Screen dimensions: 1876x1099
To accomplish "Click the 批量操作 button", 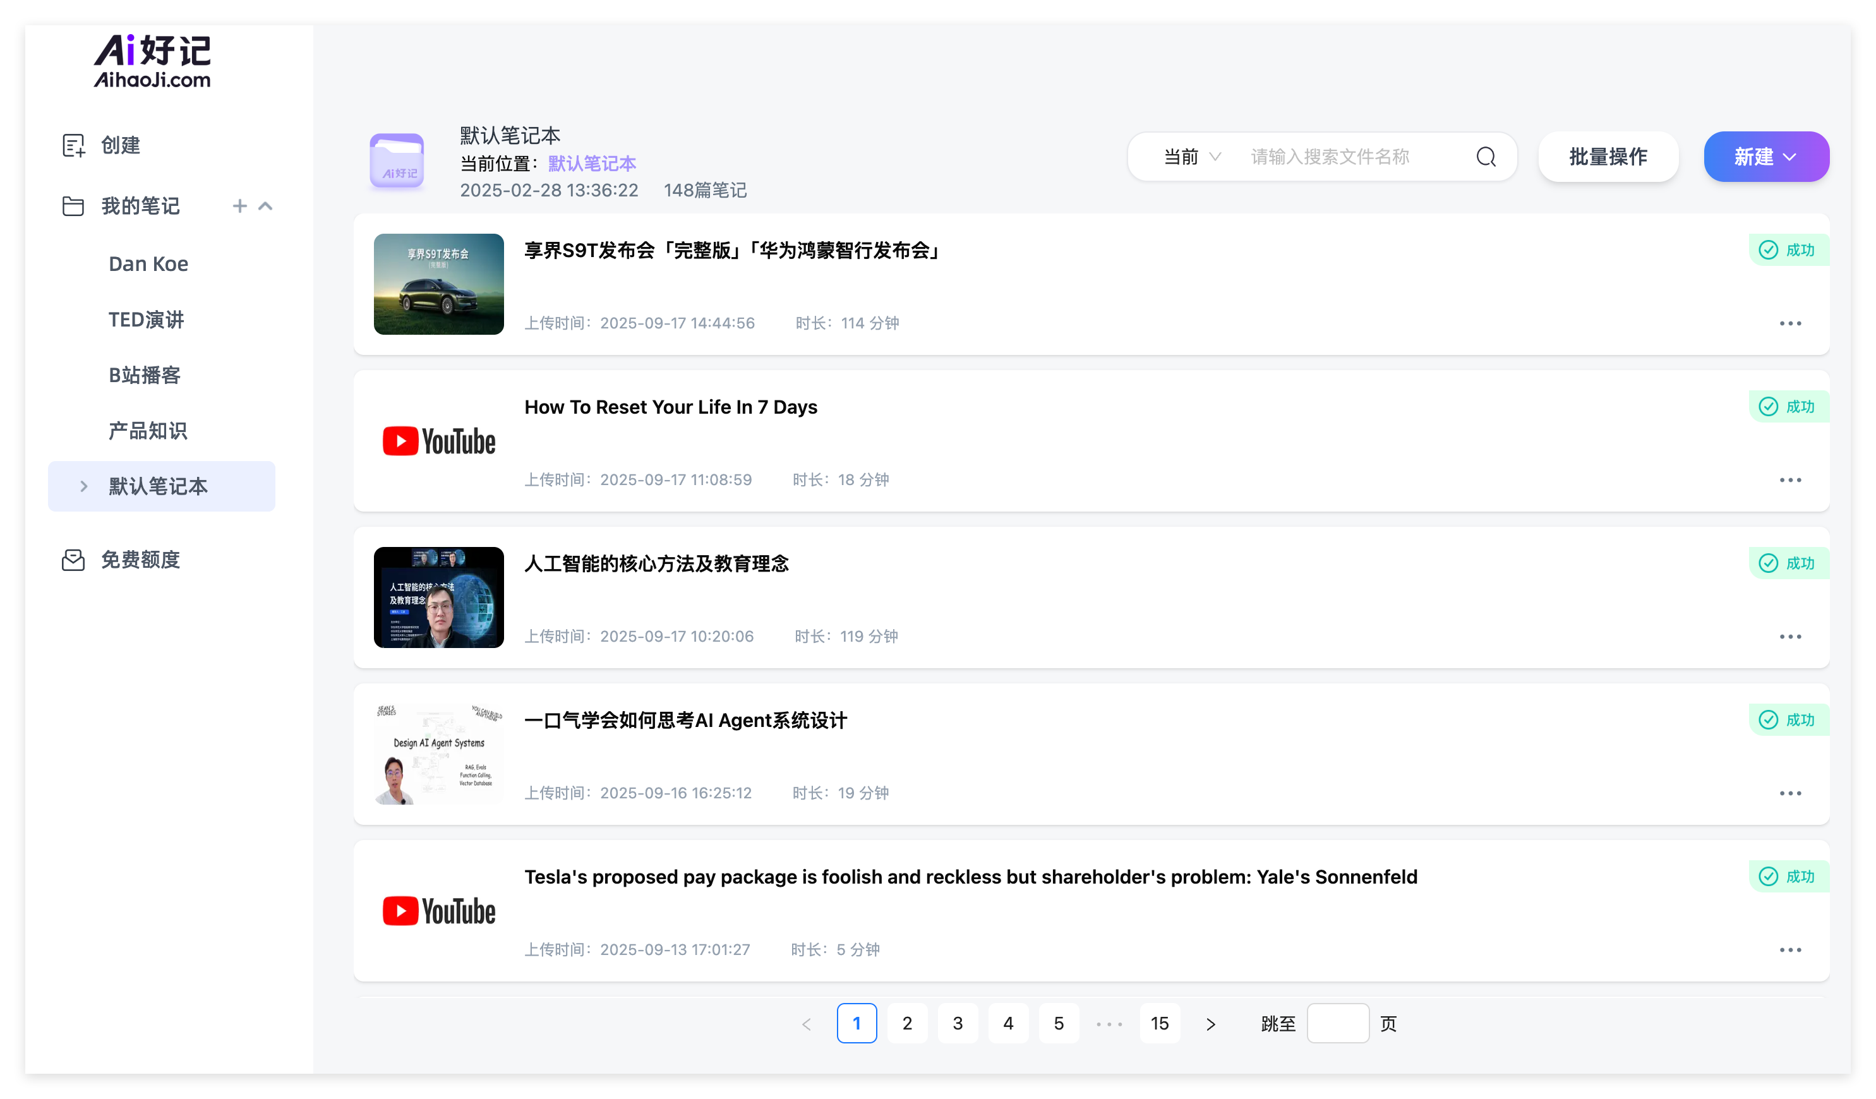I will tap(1608, 157).
